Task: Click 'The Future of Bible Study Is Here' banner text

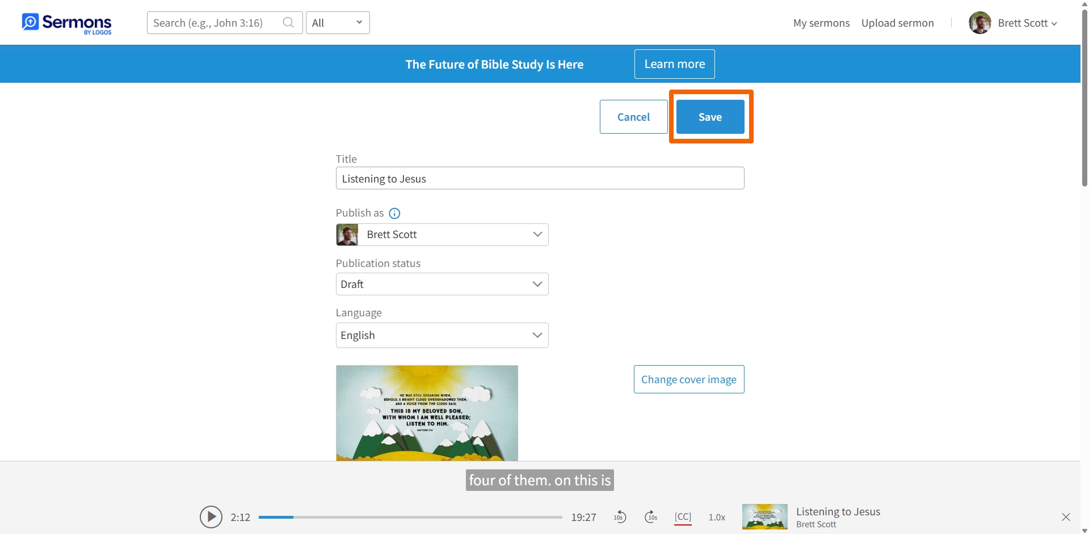Action: [494, 65]
